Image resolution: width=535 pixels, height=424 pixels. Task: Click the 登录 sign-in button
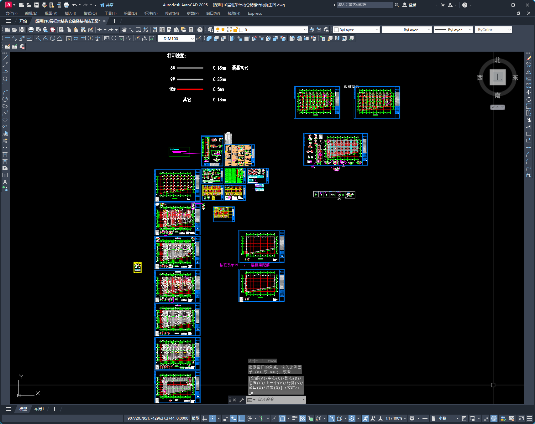(x=409, y=5)
